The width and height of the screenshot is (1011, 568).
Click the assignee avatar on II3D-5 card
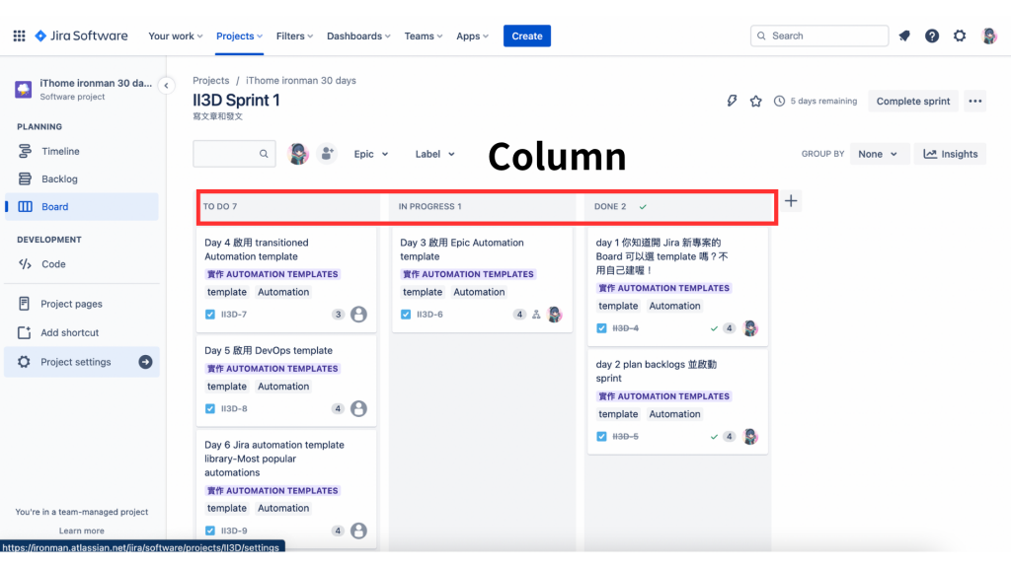point(750,437)
